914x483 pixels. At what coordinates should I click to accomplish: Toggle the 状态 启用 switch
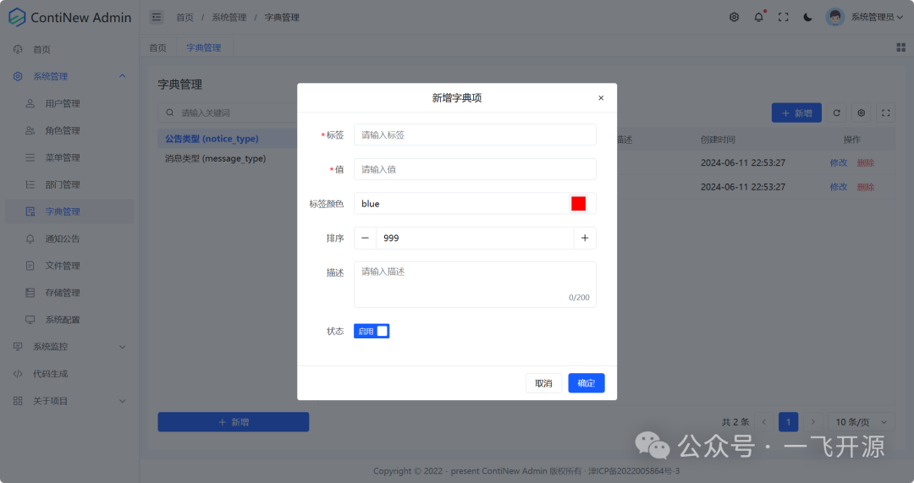(372, 331)
